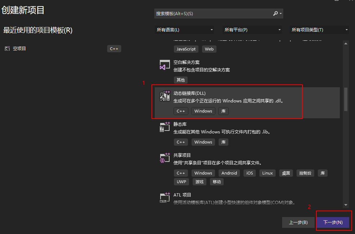Image resolution: width=355 pixels, height=234 pixels.
Task: Click the scrollbar down arrow
Action: [x=346, y=205]
